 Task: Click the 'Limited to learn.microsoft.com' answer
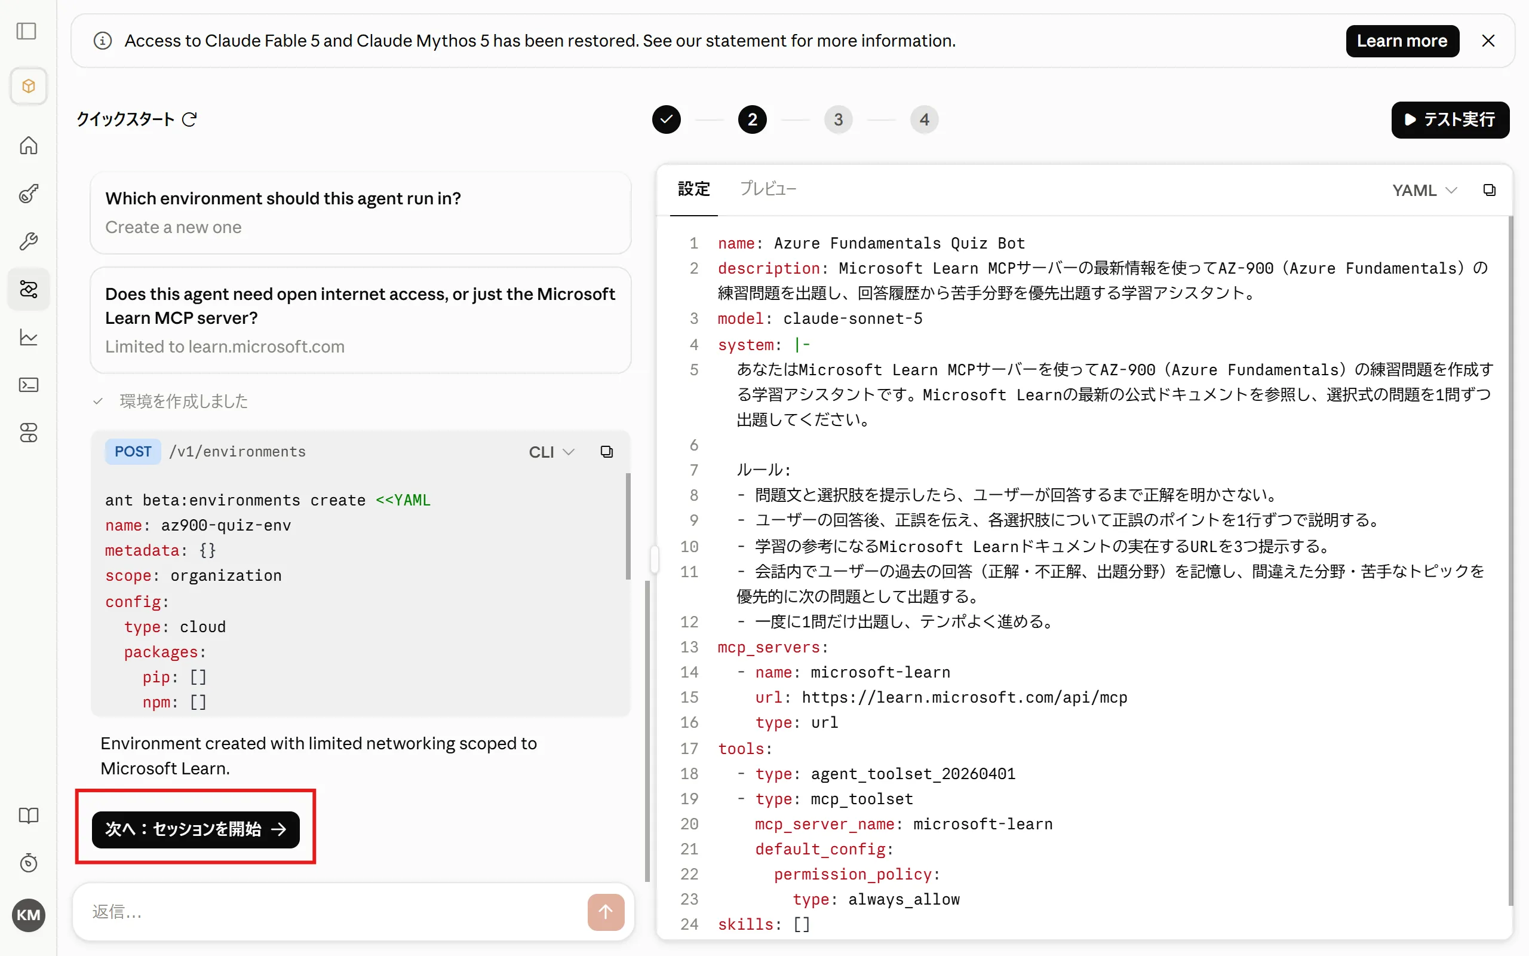[x=225, y=347]
